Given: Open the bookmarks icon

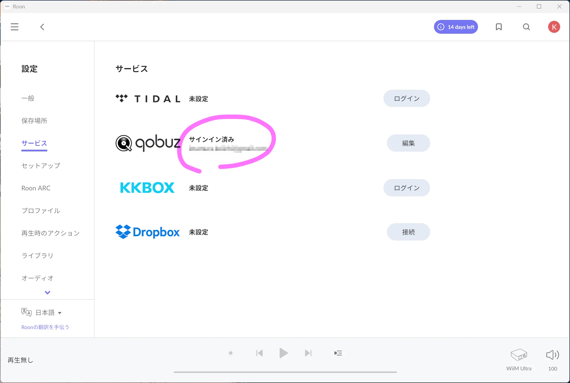Looking at the screenshot, I should 498,27.
